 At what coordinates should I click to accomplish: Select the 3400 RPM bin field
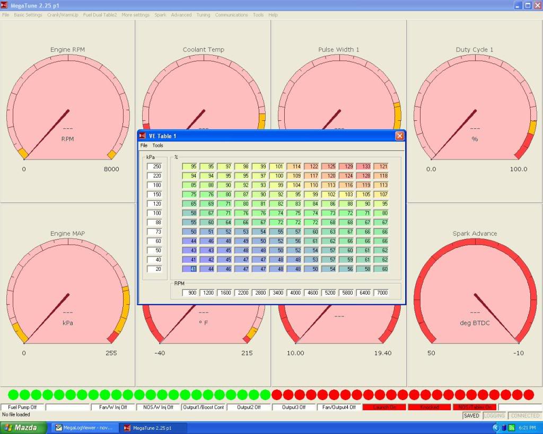[277, 293]
